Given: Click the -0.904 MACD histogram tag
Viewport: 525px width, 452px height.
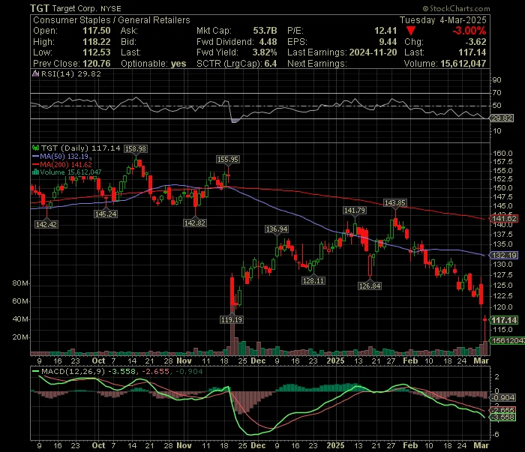Looking at the screenshot, I should 502,398.
